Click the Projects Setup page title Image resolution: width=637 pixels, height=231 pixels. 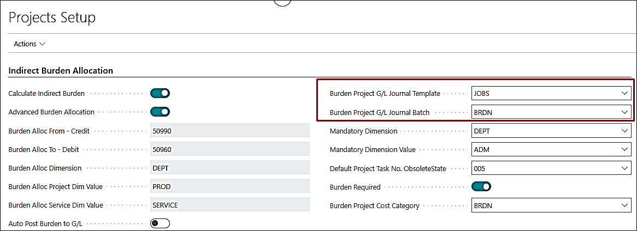[52, 17]
